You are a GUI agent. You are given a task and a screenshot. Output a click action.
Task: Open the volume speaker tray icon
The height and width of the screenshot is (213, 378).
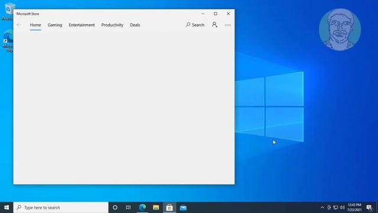[x=342, y=208]
